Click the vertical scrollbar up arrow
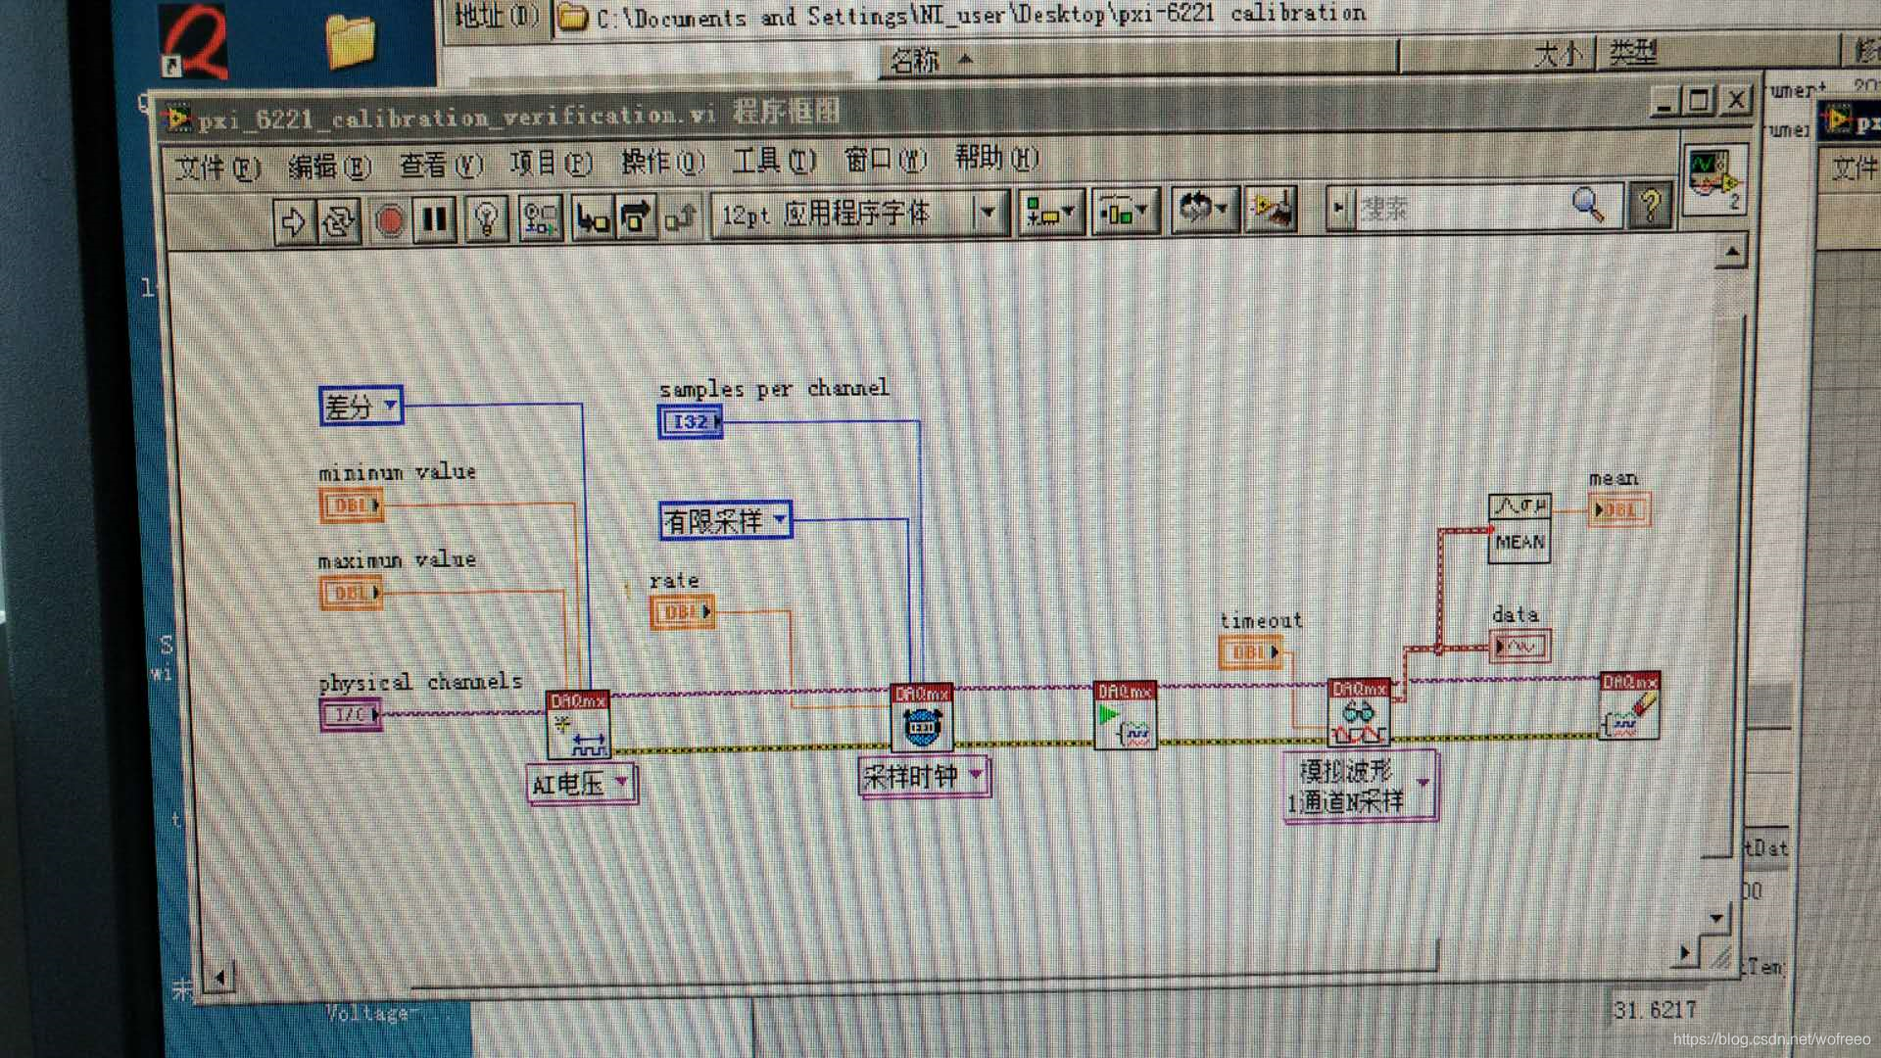The height and width of the screenshot is (1058, 1881). tap(1731, 253)
